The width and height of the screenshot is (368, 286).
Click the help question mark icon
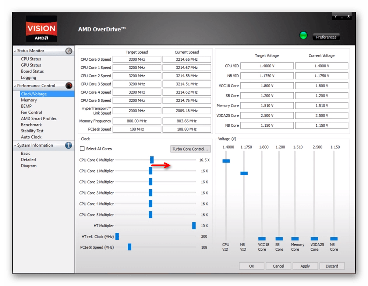[335, 17]
